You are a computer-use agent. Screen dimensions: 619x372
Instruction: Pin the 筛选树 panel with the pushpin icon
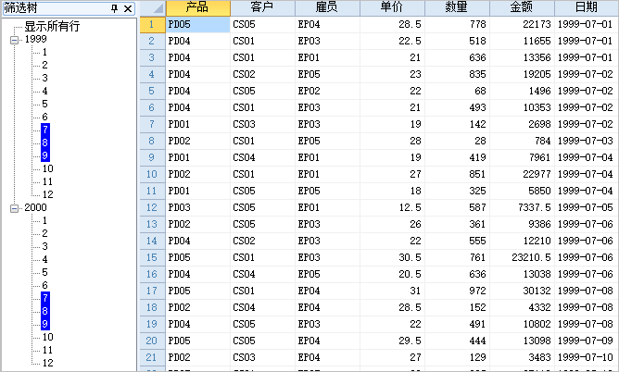point(114,7)
